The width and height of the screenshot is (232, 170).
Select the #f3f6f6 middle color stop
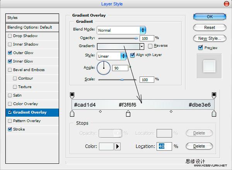pyautogui.click(x=128, y=113)
